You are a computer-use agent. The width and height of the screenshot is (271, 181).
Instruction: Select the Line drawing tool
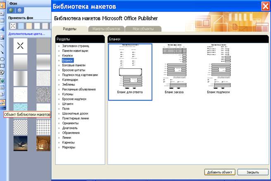coord(2,45)
